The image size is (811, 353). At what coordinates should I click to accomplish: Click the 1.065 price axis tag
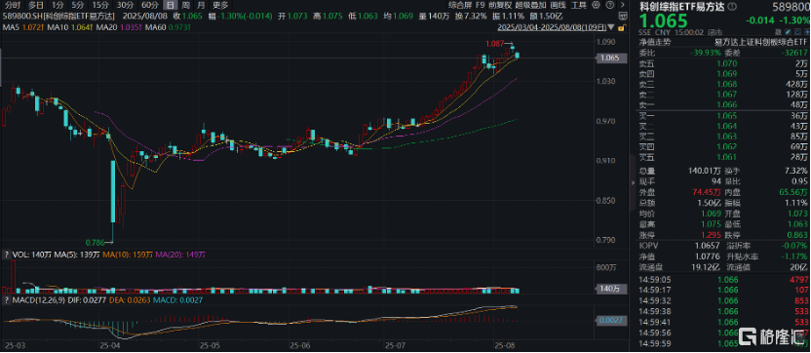(x=611, y=59)
